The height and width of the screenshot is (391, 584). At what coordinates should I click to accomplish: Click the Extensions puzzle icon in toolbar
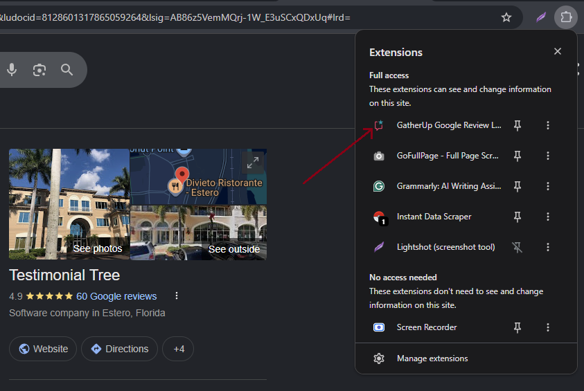tap(566, 17)
